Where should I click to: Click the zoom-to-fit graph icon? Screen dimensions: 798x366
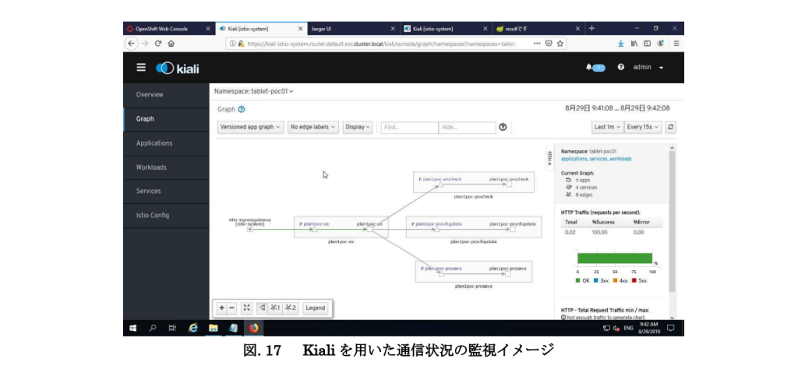pos(247,308)
